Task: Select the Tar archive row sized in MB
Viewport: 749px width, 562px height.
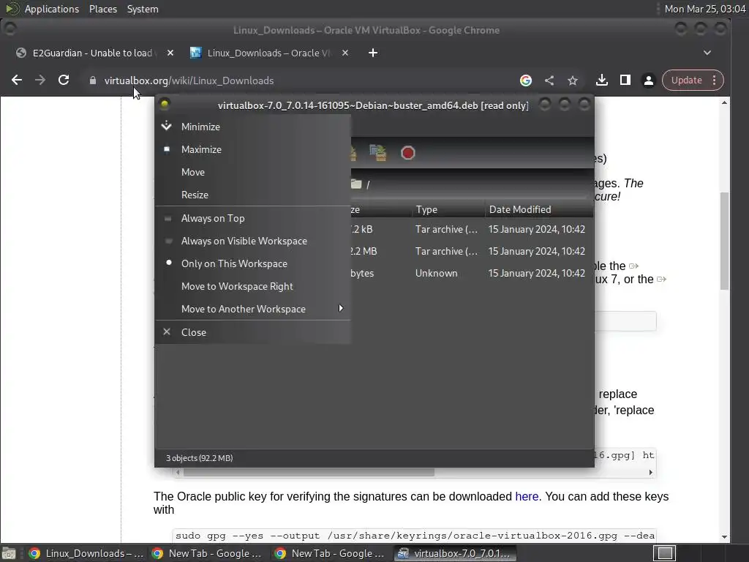Action: (x=472, y=252)
